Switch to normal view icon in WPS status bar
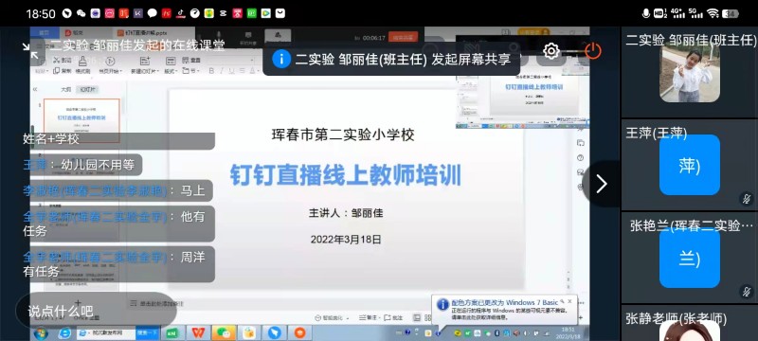Image resolution: width=758 pixels, height=341 pixels. pos(416,318)
